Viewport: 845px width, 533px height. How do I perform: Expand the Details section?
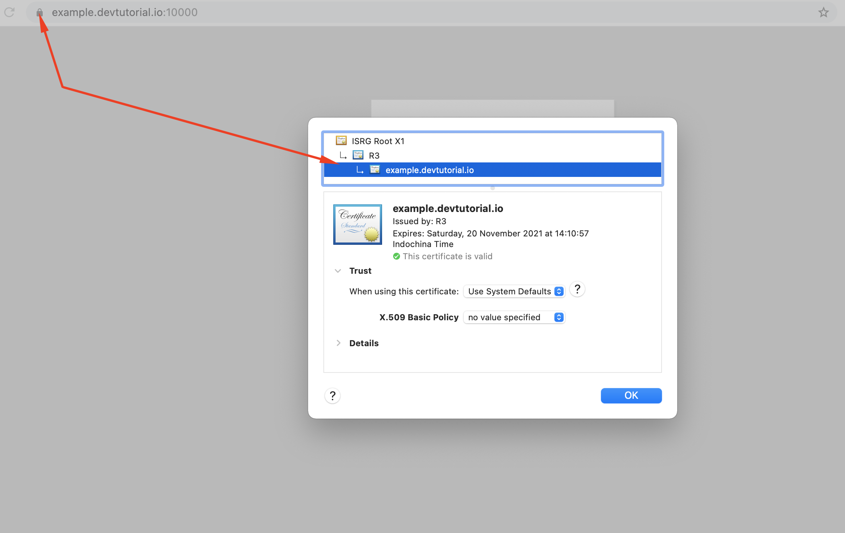338,343
